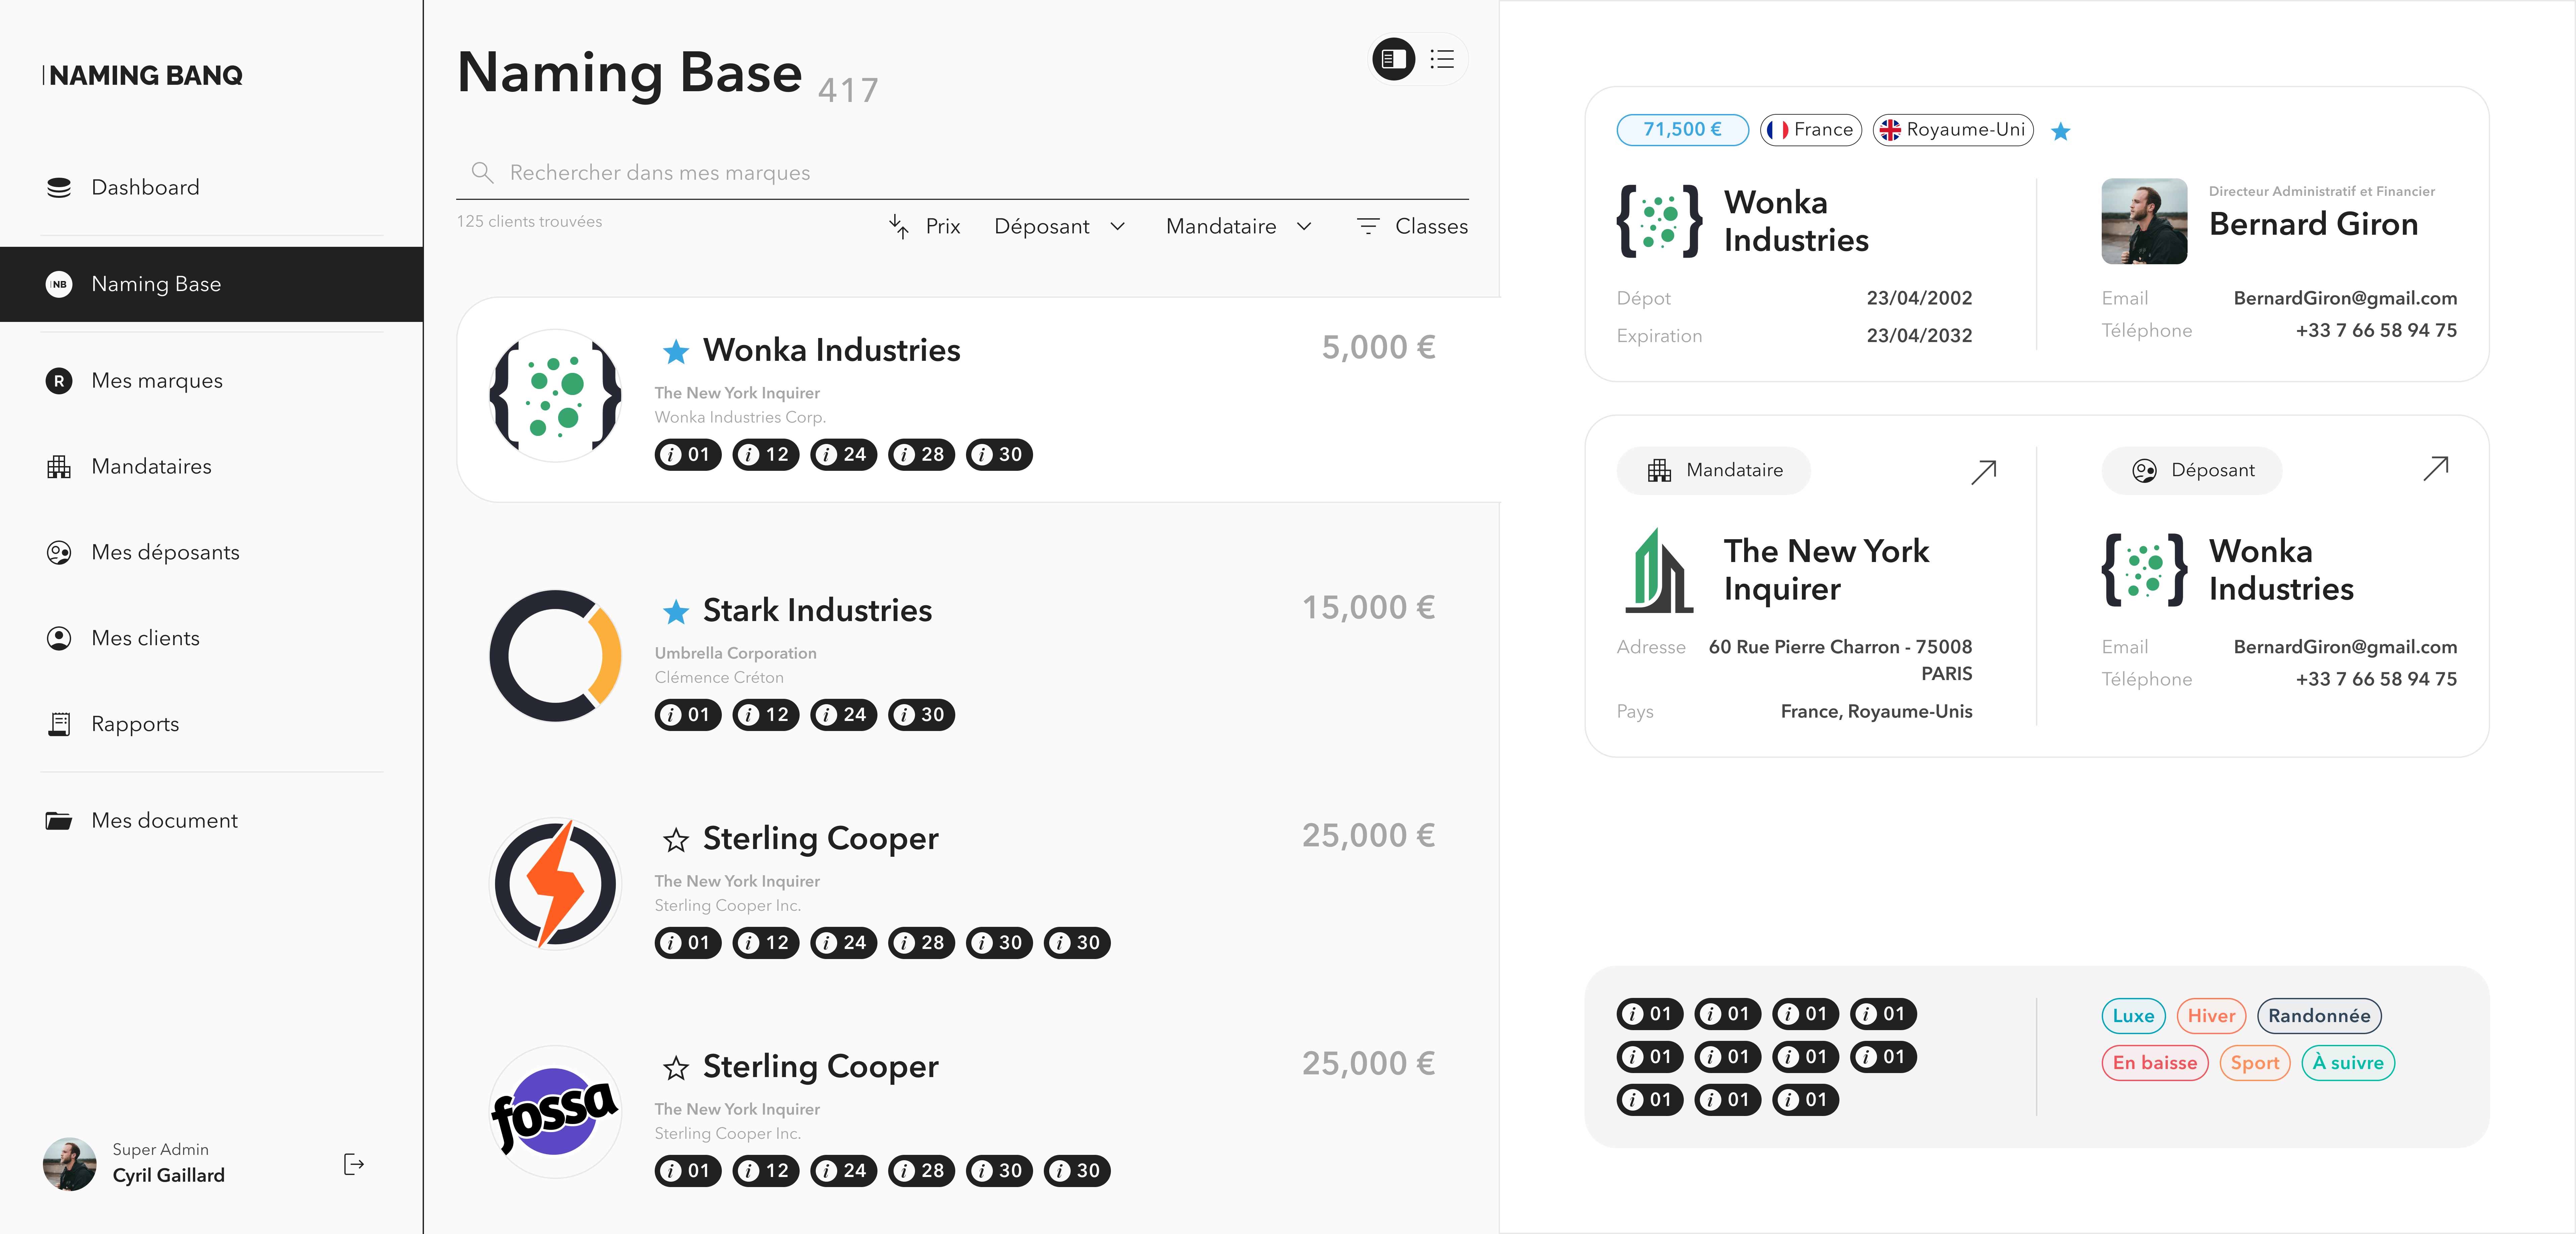Select the Hiver tag
The height and width of the screenshot is (1234, 2576).
point(2211,1016)
